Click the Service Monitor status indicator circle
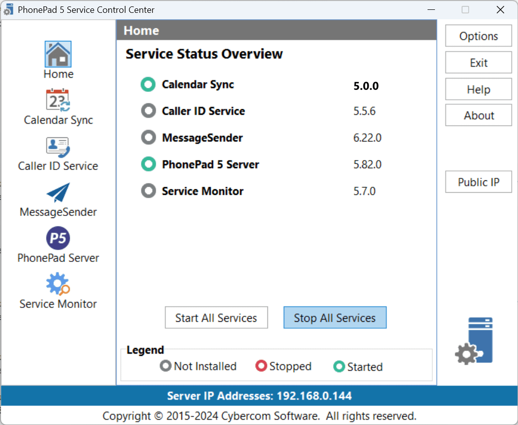The width and height of the screenshot is (518, 425). [148, 191]
